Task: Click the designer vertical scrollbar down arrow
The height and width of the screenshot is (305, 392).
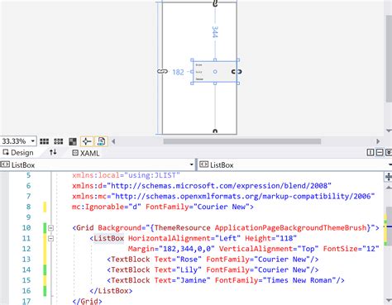Action: [389, 131]
